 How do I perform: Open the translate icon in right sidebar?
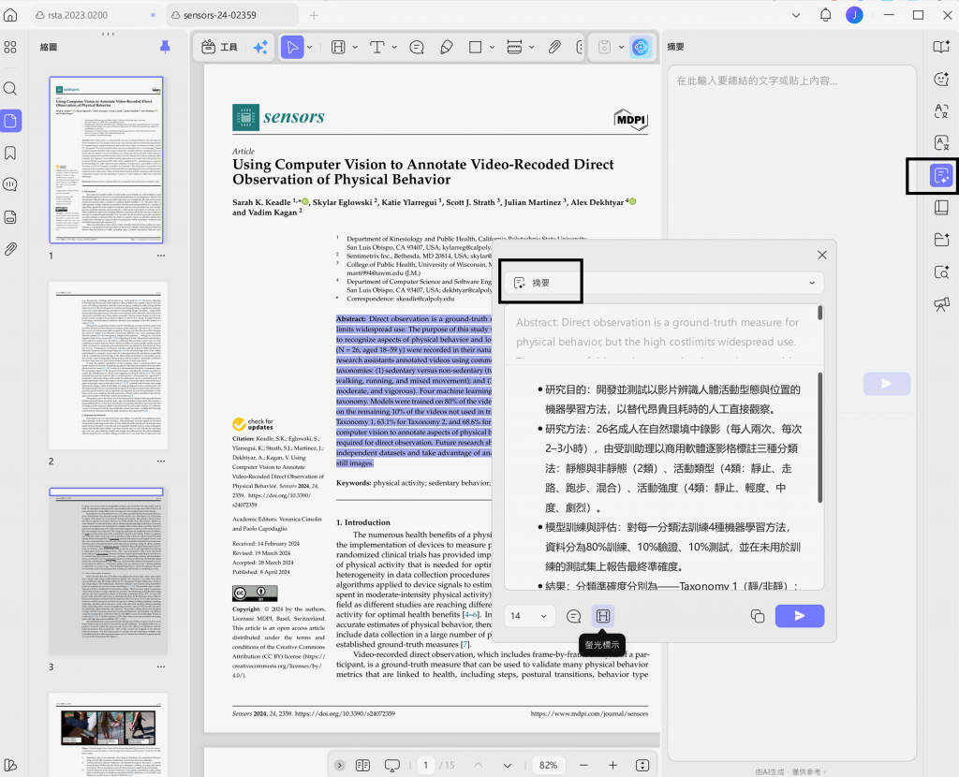coord(941,110)
